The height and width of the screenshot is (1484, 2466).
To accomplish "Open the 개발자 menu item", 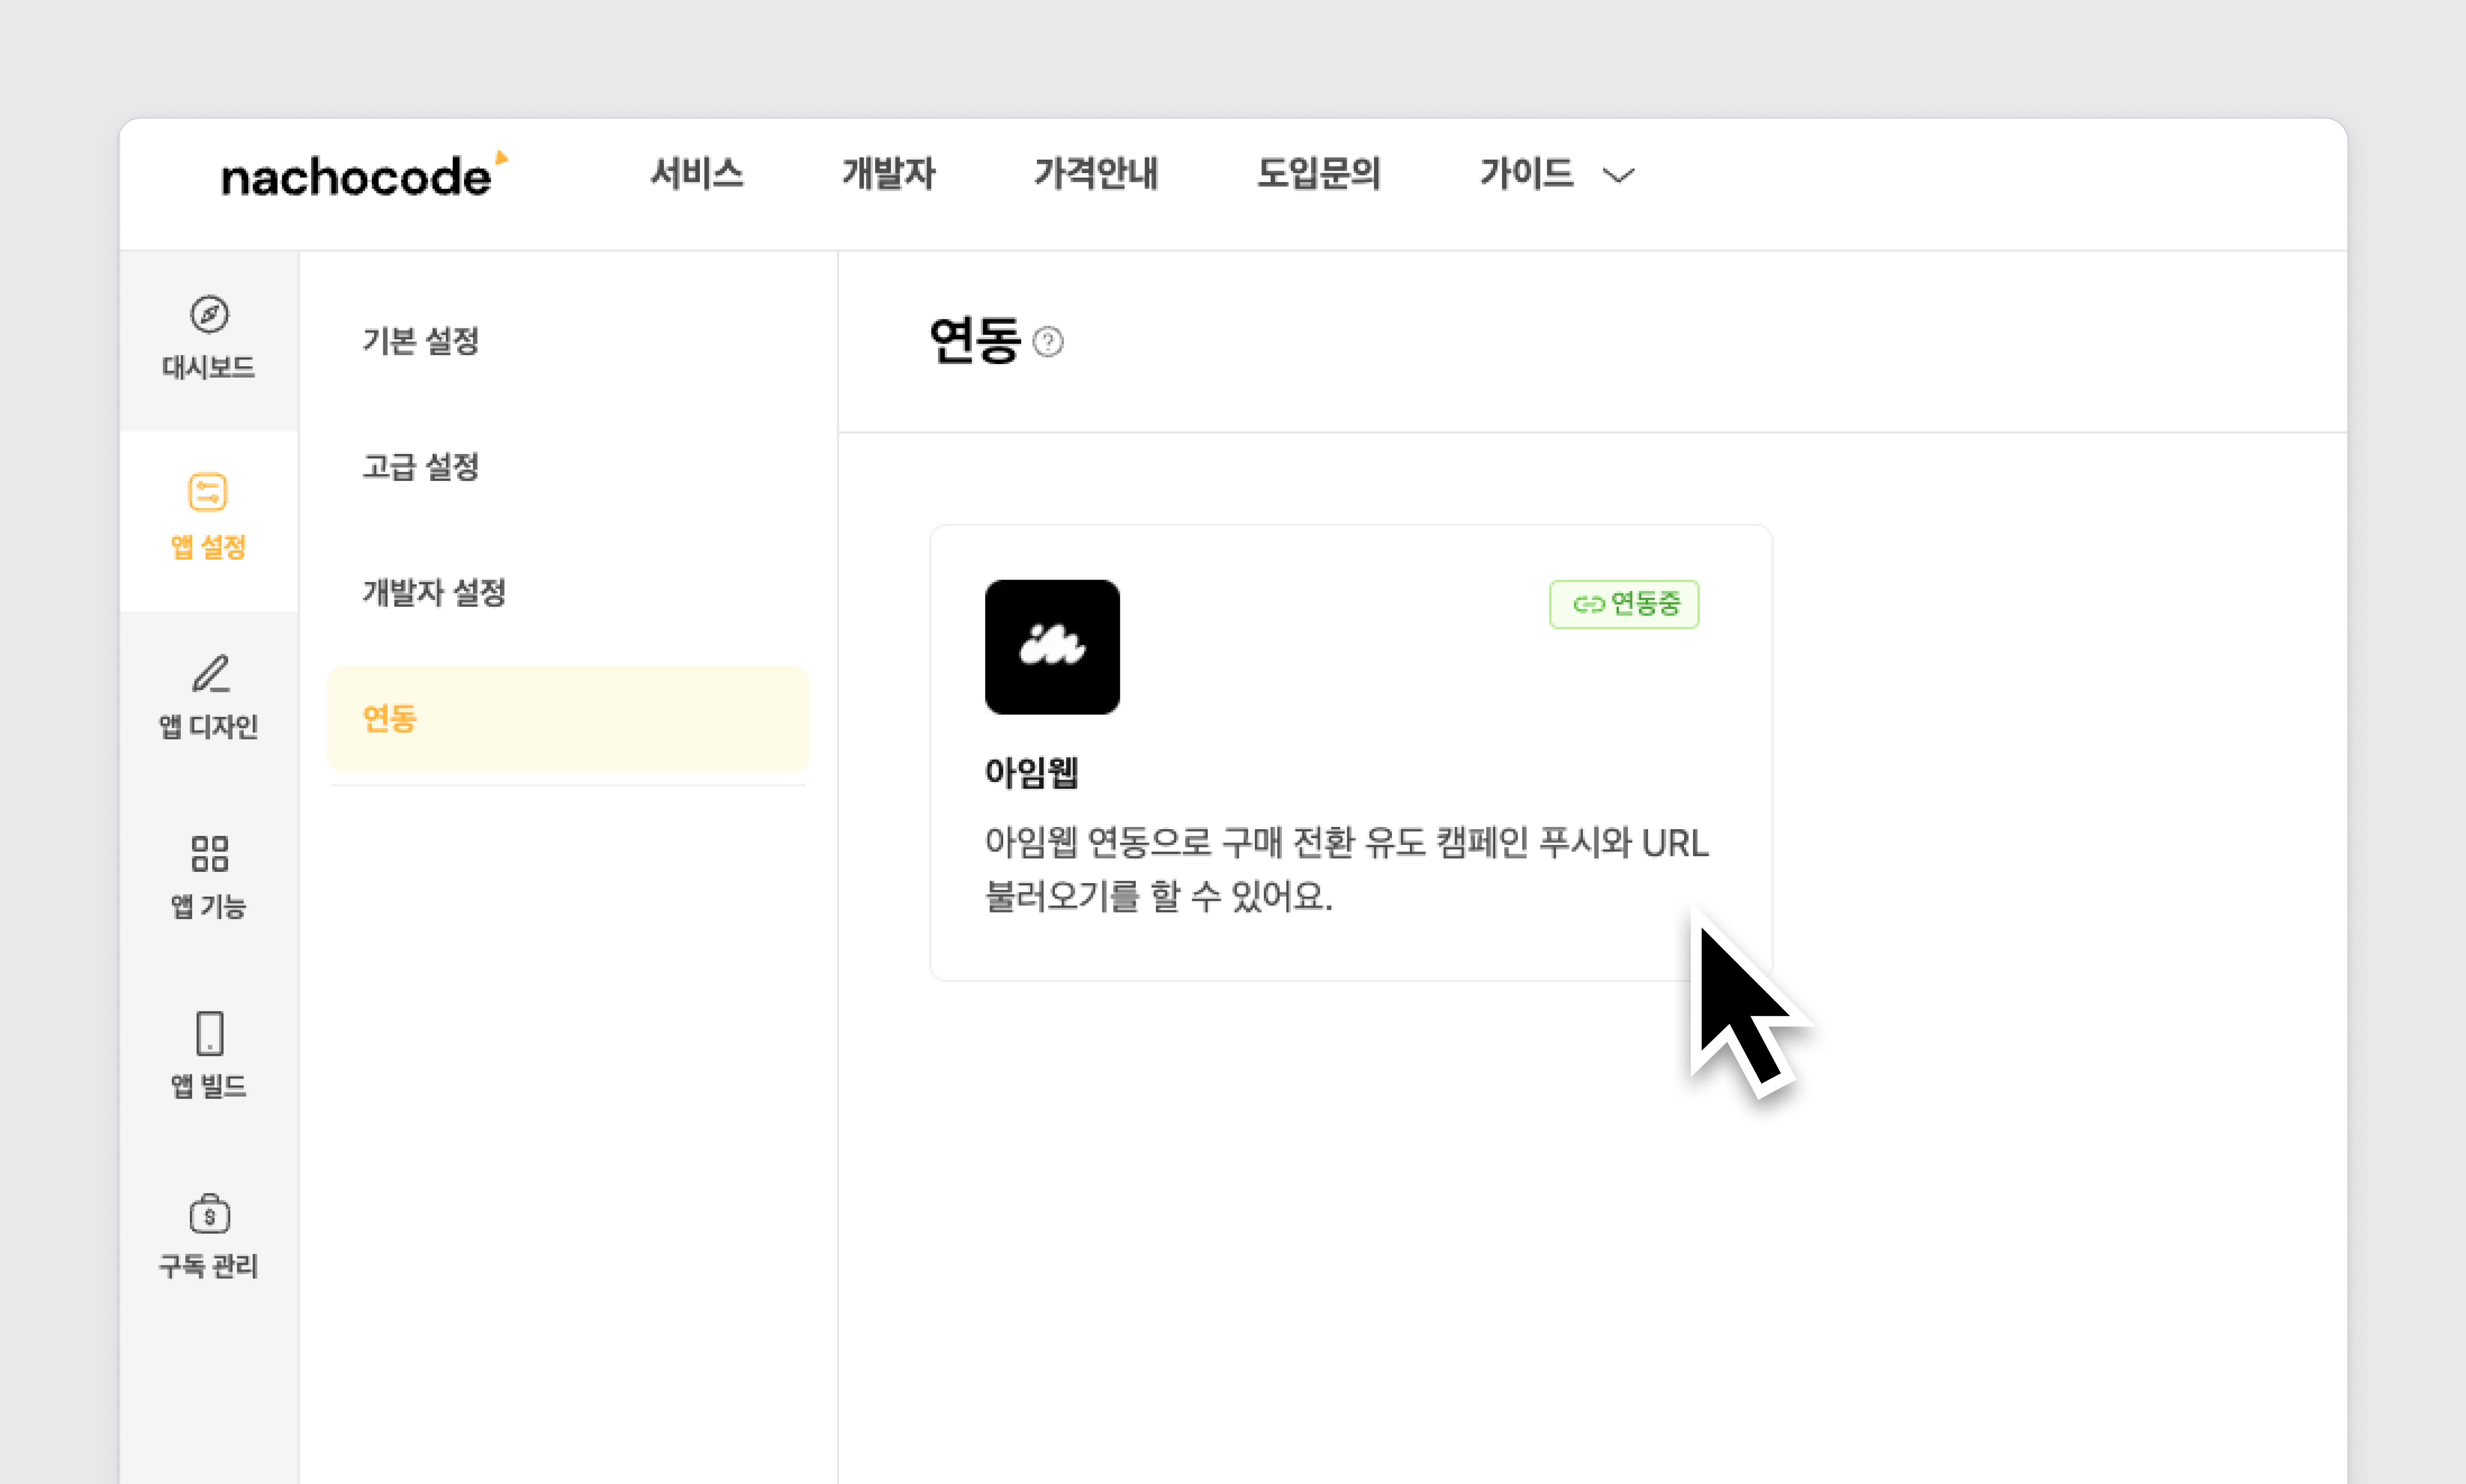I will pyautogui.click(x=888, y=174).
